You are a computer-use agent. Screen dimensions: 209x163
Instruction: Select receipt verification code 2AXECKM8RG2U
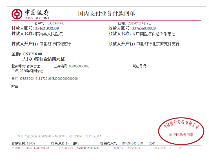pyautogui.click(x=88, y=148)
